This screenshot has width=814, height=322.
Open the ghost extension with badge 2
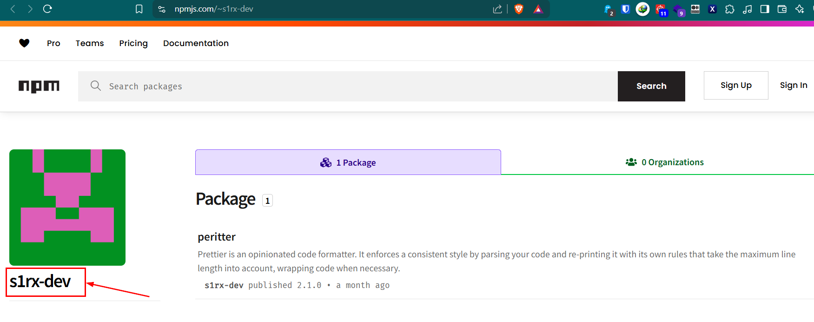click(609, 9)
